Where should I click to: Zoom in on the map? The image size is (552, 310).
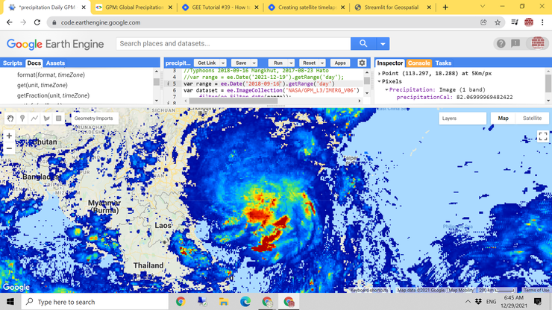pos(9,136)
